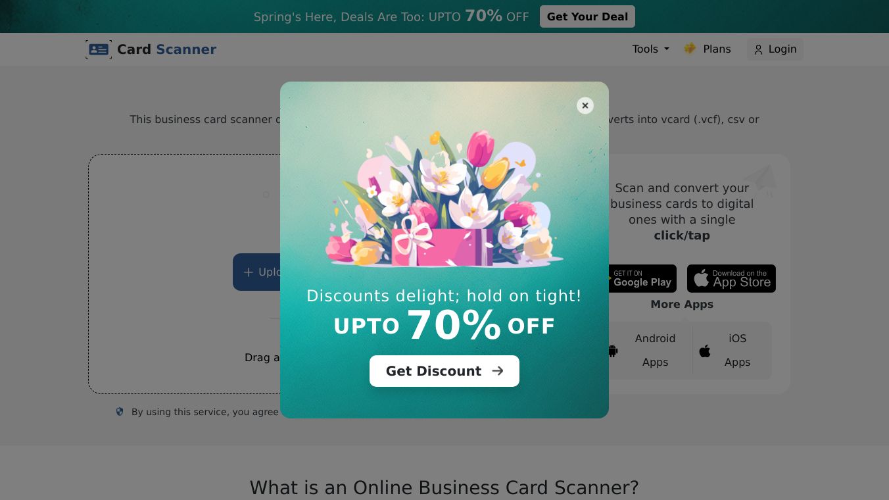Click the Card Scanner brand text

coord(166,49)
